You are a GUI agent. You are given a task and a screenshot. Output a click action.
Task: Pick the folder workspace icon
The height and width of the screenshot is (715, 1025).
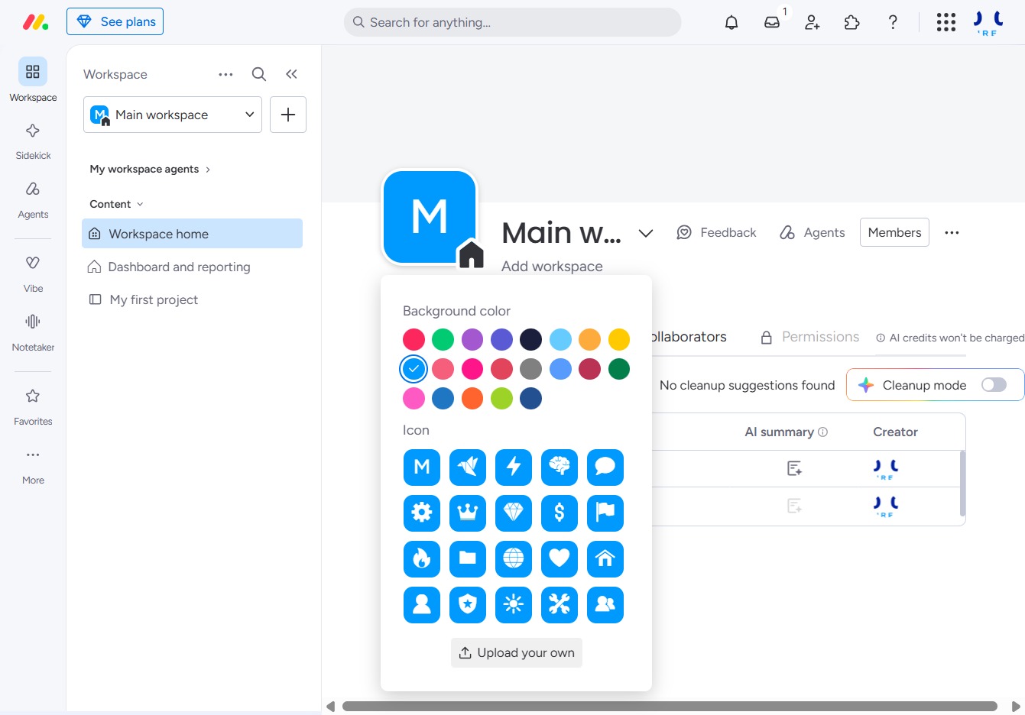point(468,558)
